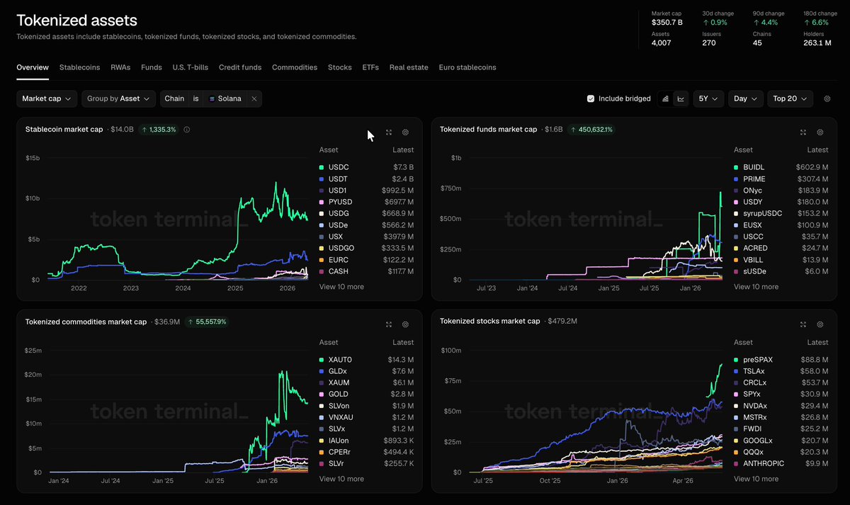Open the ETFs tab

[370, 67]
